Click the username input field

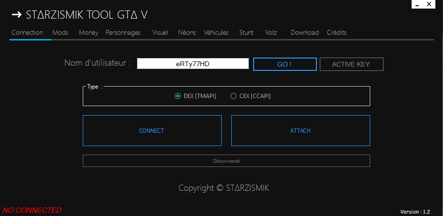[x=193, y=64]
